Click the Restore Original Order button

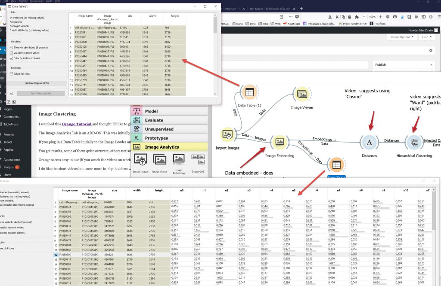[37, 83]
